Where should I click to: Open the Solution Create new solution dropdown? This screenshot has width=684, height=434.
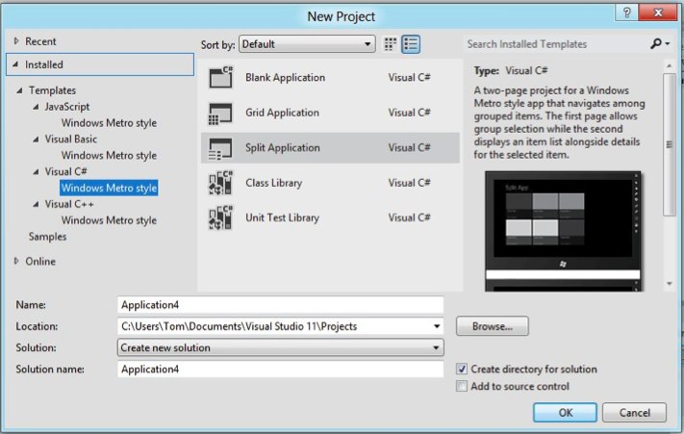coord(281,347)
